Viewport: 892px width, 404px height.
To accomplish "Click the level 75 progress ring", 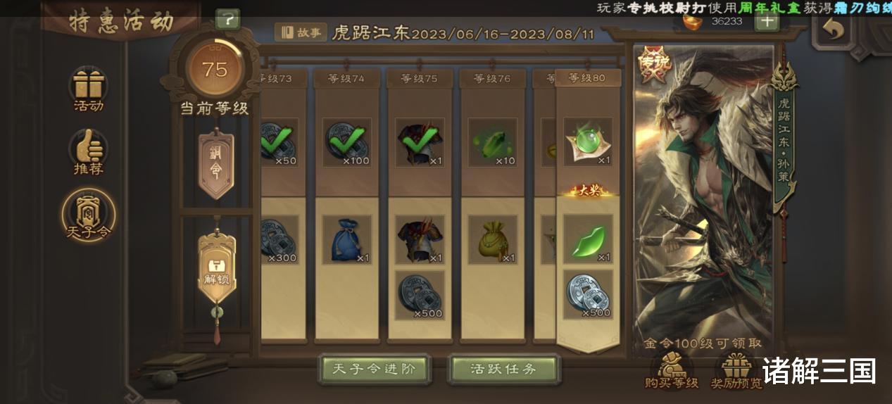I will pos(215,69).
